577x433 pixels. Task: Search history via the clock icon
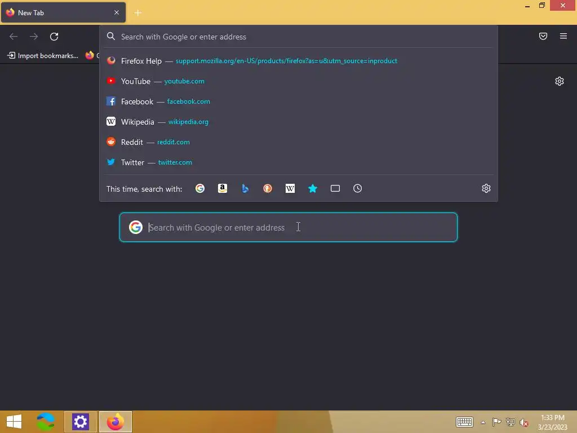click(x=357, y=188)
